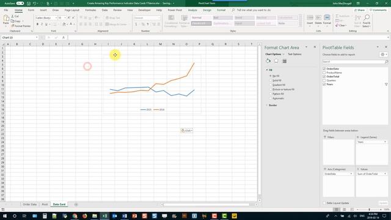Apply Bold formatting
This screenshot has height=220, width=391.
click(37, 24)
